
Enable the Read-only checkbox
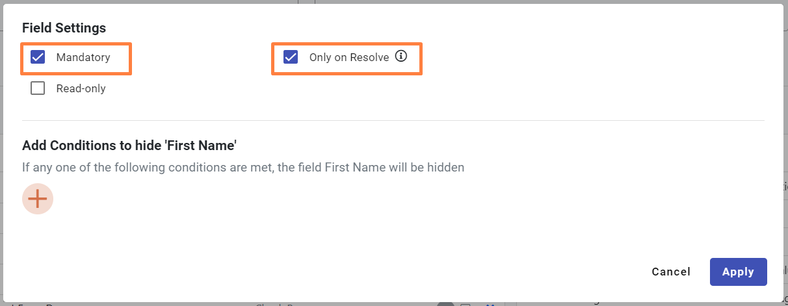point(38,88)
